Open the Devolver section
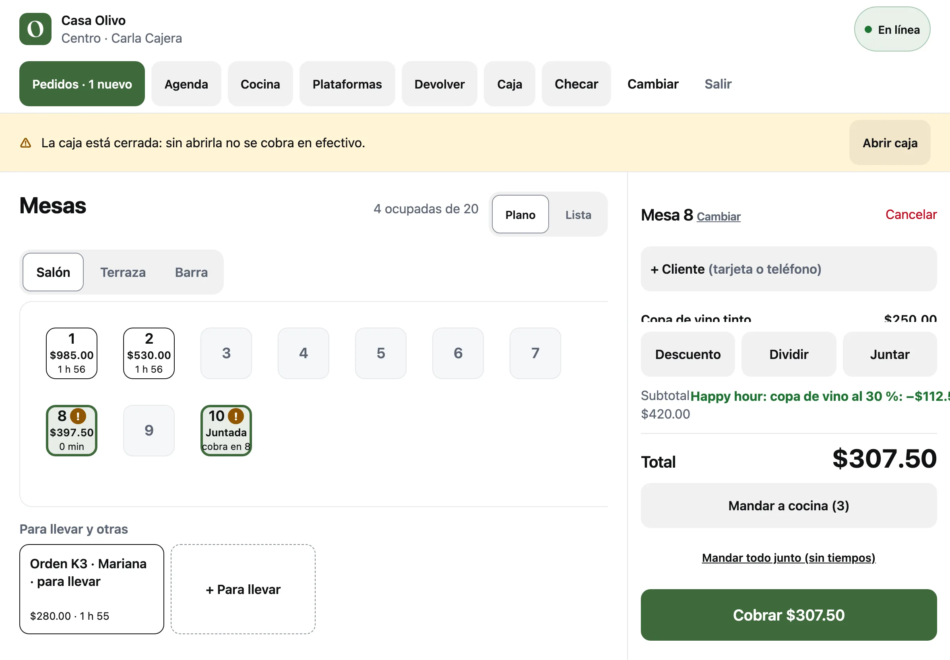The height and width of the screenshot is (660, 950). pyautogui.click(x=439, y=84)
